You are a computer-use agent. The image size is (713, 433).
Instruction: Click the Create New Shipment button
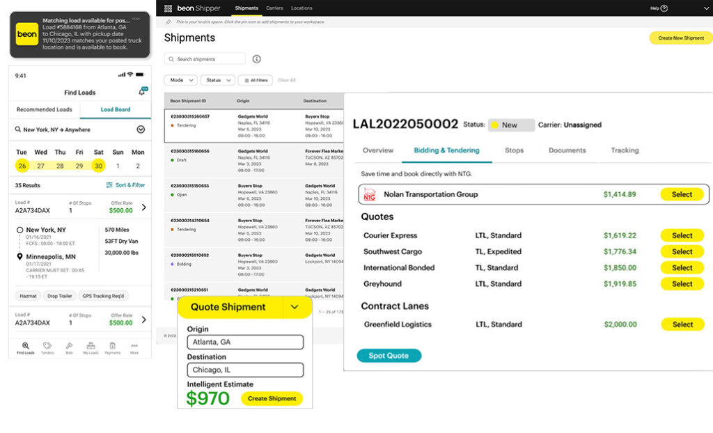coord(681,38)
